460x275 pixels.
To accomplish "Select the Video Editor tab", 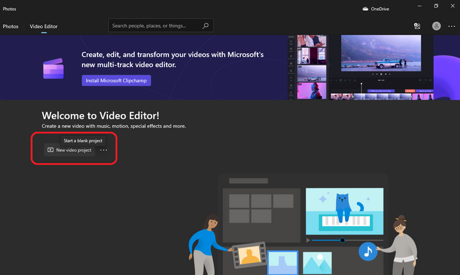I will click(43, 26).
